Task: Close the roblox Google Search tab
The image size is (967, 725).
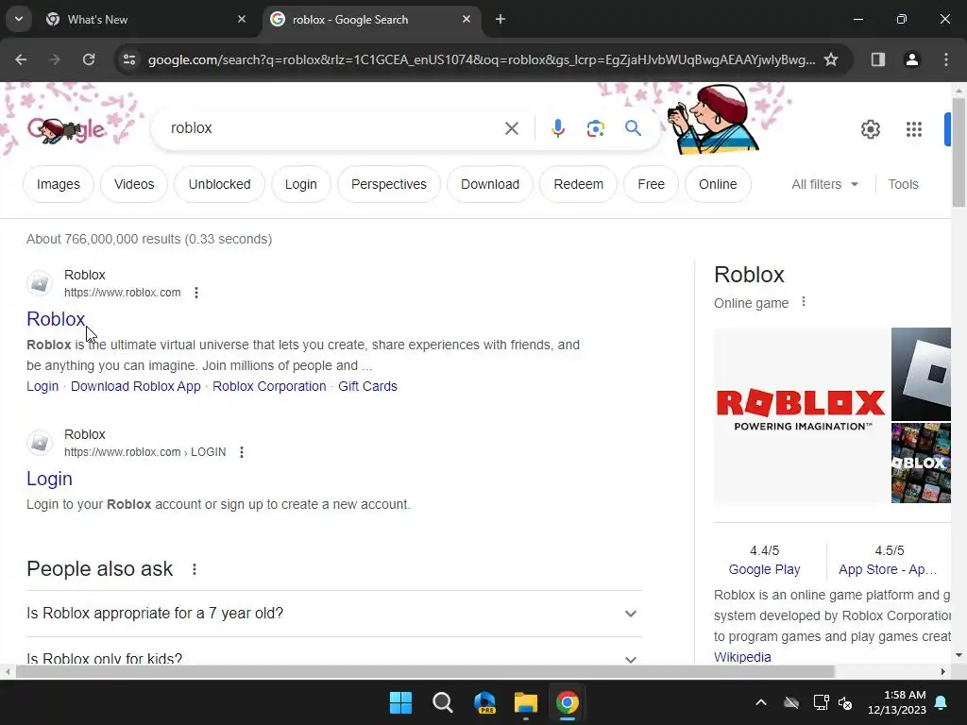Action: 467,19
